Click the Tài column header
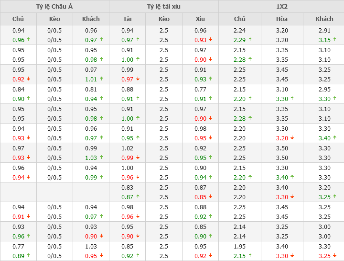This screenshot has height=261, width=344. [x=128, y=19]
